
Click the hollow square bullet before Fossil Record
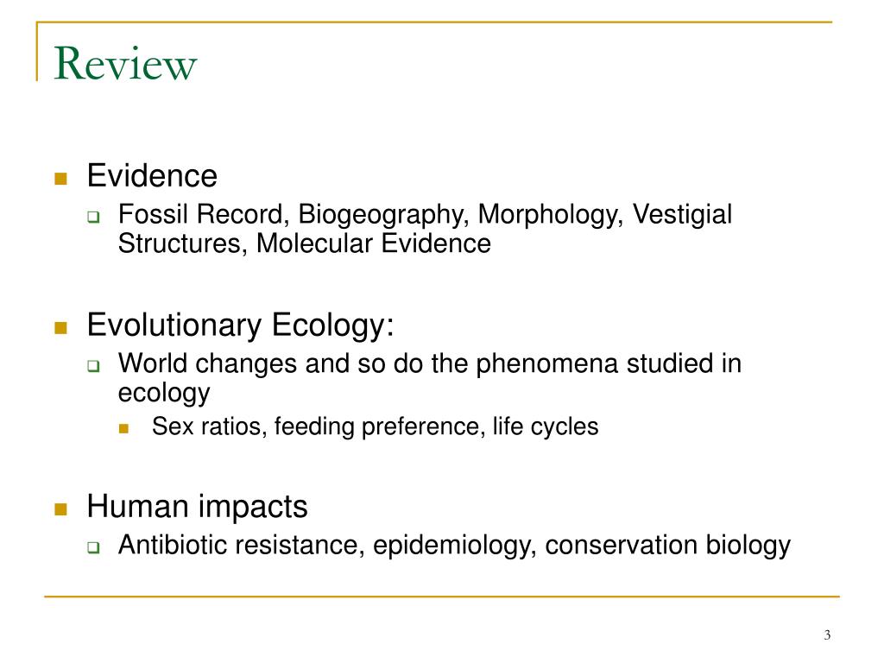[93, 217]
